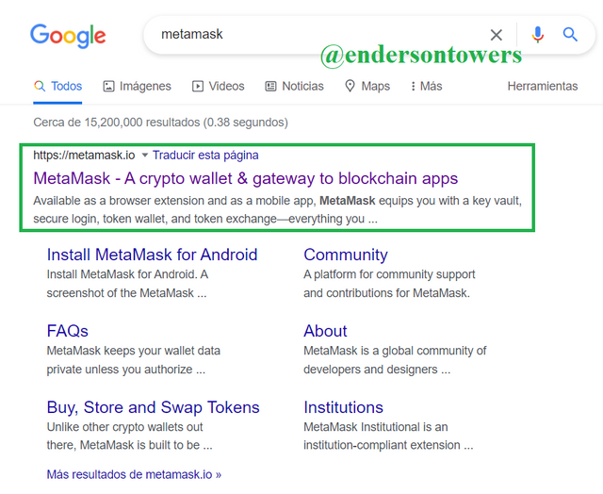The width and height of the screenshot is (603, 494).
Task: Open Install MetaMask for Android sitelink
Action: pyautogui.click(x=152, y=255)
